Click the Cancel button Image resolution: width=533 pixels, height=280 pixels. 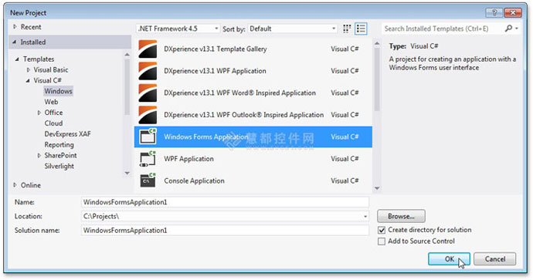[x=495, y=259]
